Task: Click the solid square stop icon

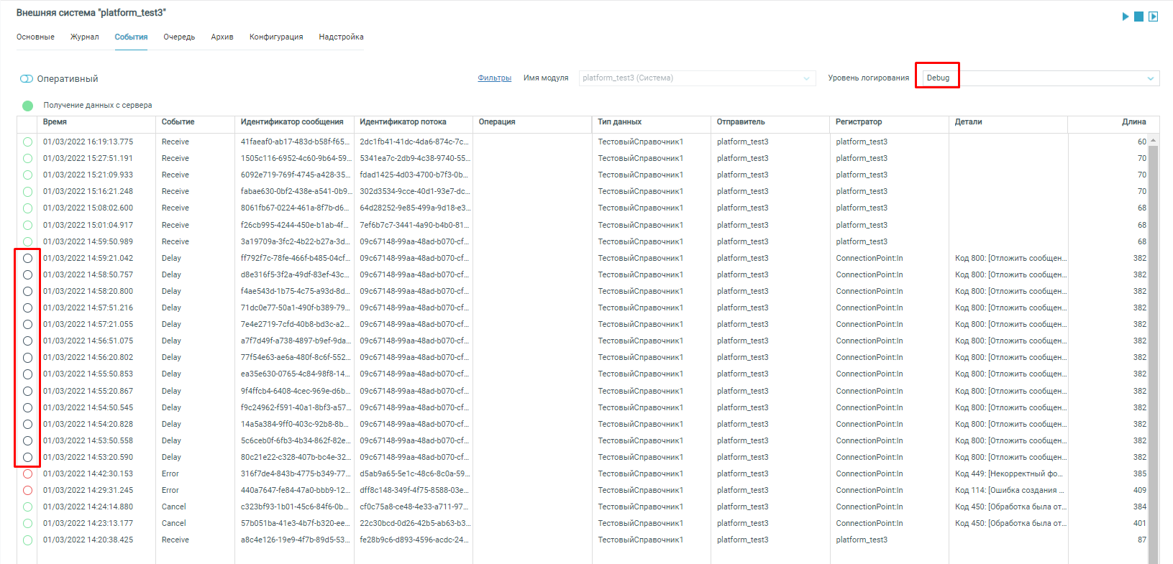Action: 1139,17
